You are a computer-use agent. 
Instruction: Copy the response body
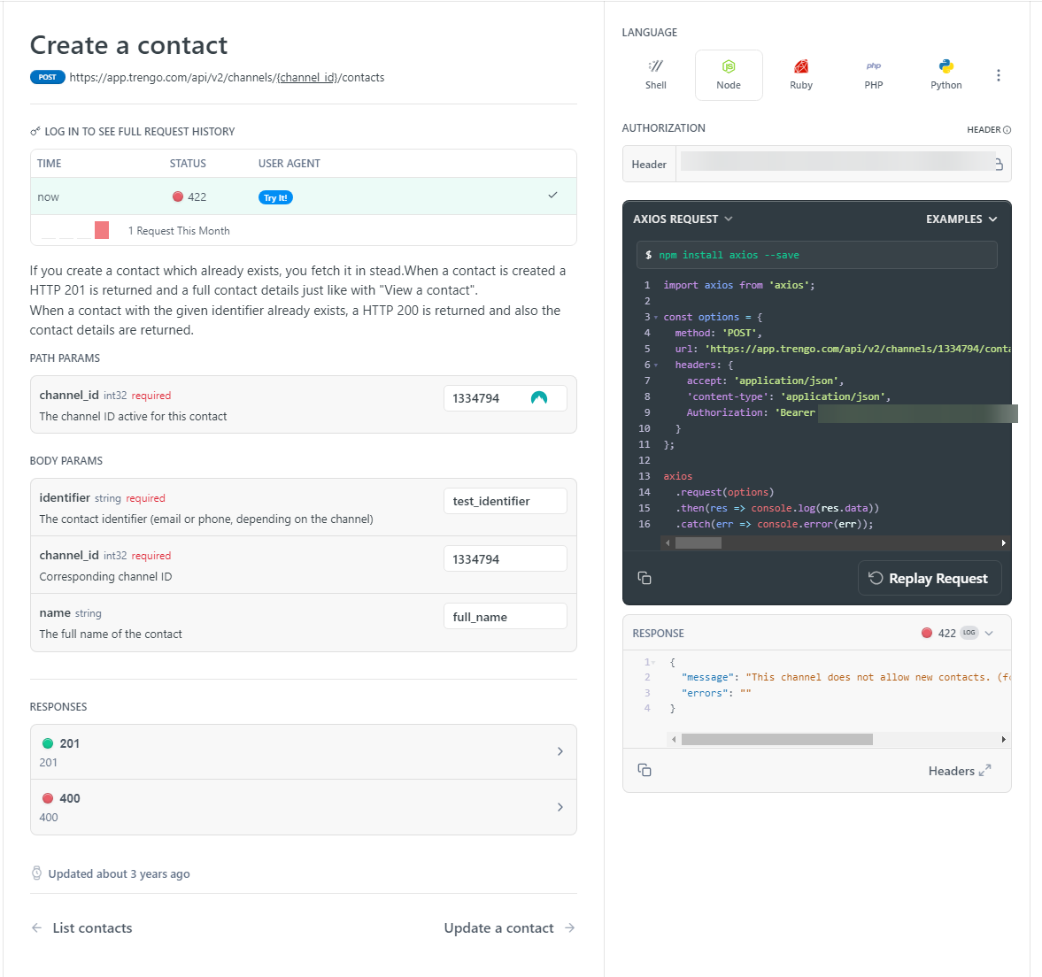[x=644, y=770]
